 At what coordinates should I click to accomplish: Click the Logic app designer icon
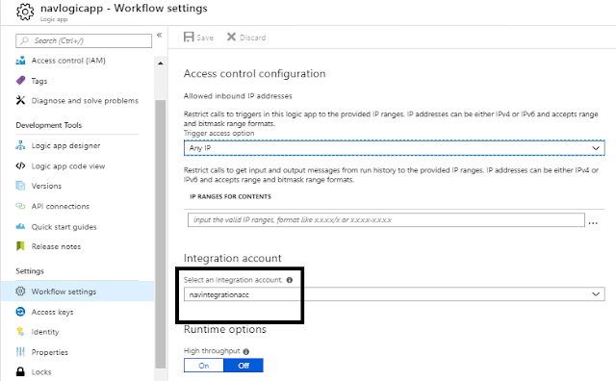click(20, 145)
